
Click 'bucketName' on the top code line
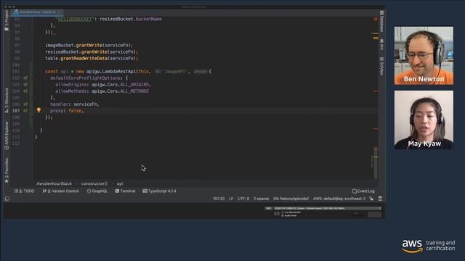coord(148,19)
